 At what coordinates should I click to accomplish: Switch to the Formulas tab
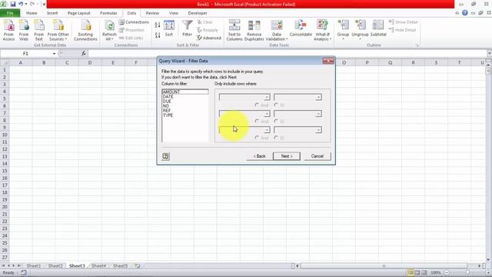(108, 13)
